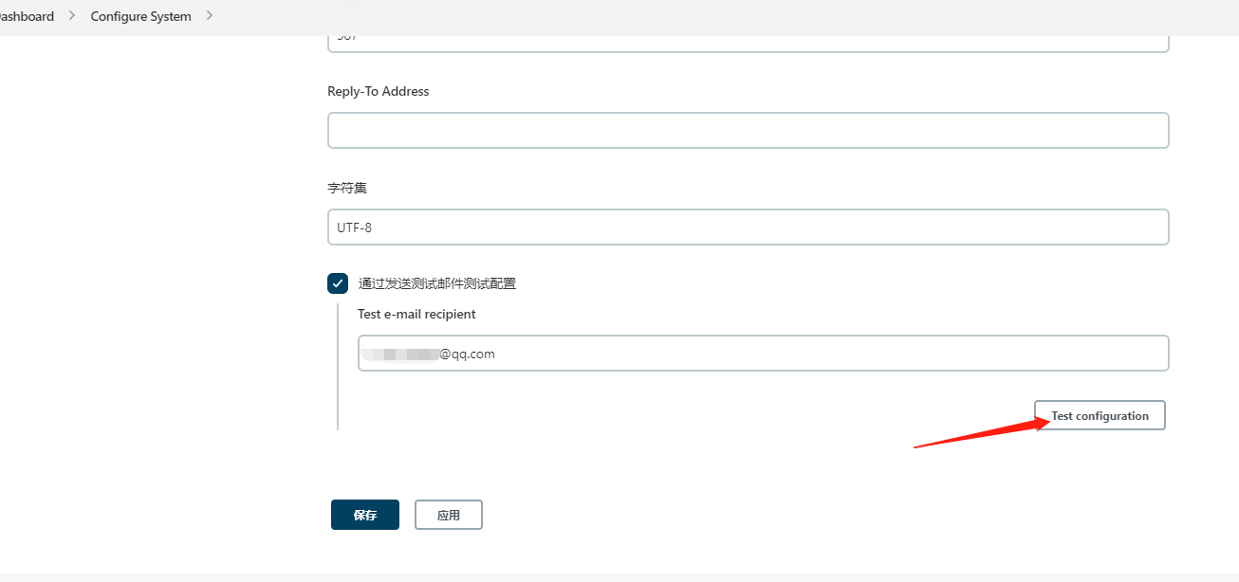Screen dimensions: 1239x582
Task: Click the Test e-mail recipient label
Action: pyautogui.click(x=416, y=314)
